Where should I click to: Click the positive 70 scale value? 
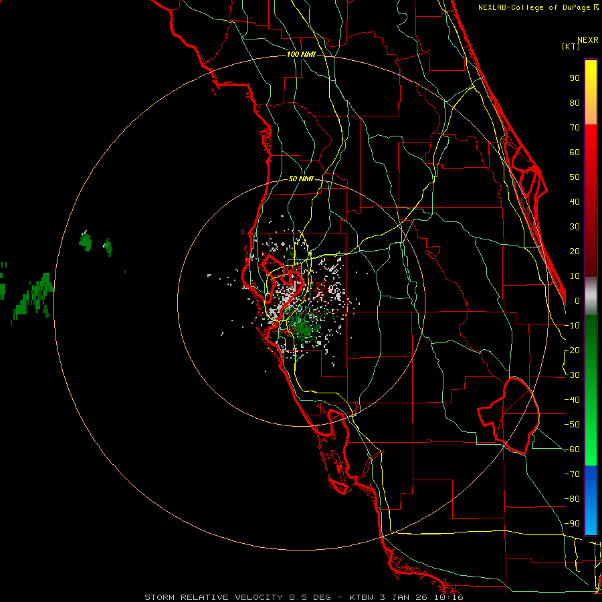(575, 128)
